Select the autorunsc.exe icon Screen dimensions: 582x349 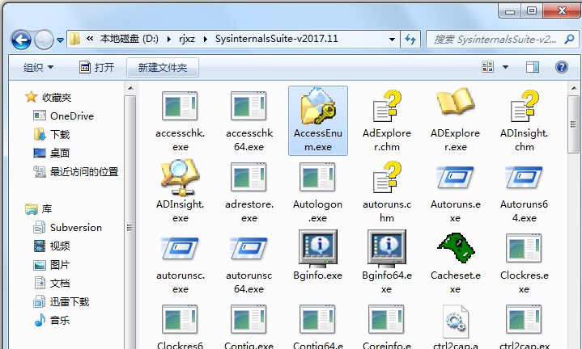(x=180, y=248)
